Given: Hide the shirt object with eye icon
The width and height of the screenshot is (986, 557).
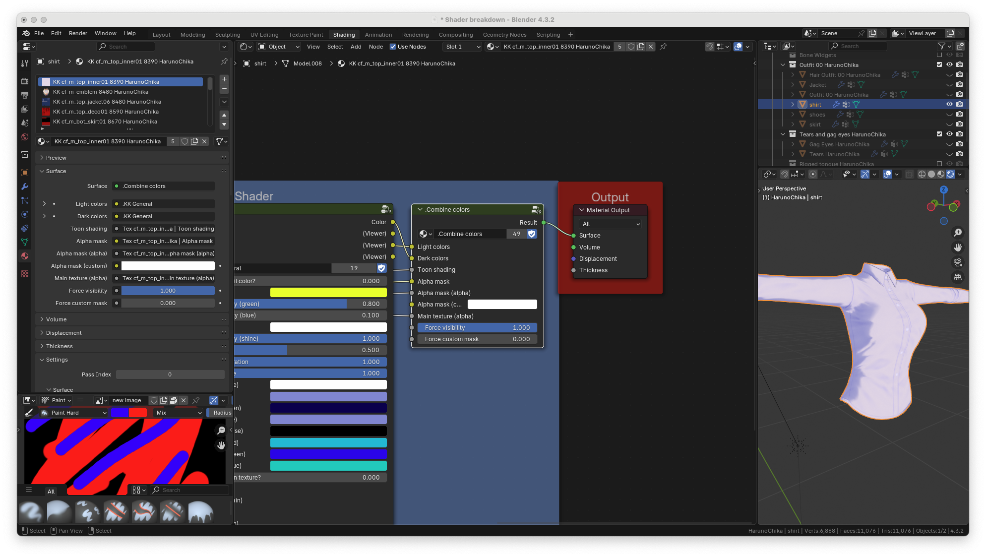Looking at the screenshot, I should (949, 105).
